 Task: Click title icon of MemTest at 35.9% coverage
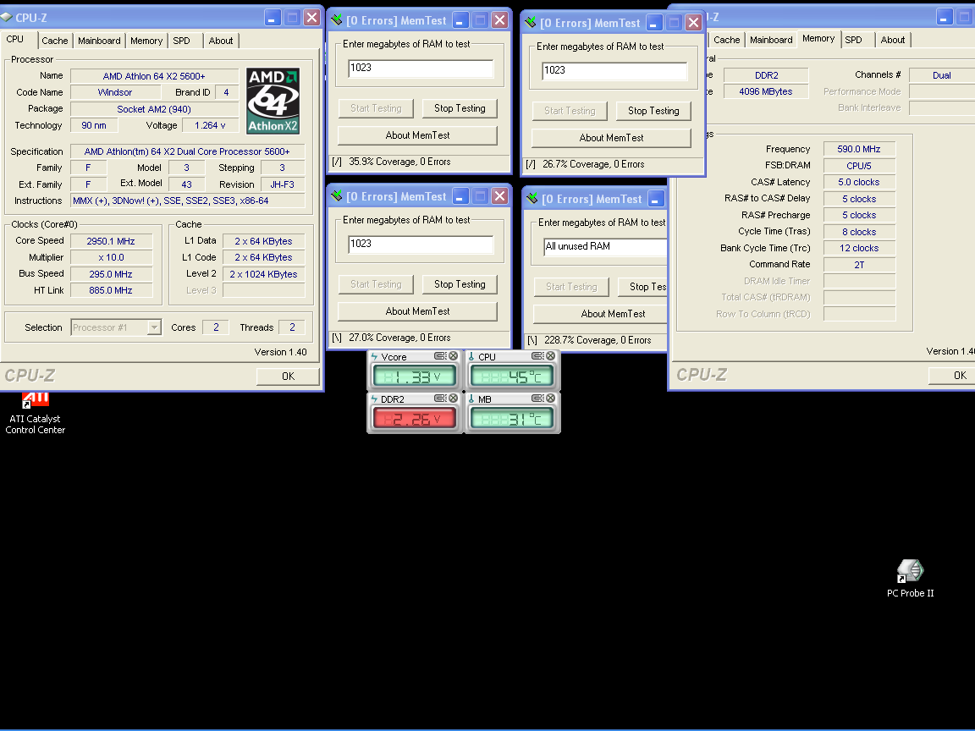pyautogui.click(x=336, y=20)
